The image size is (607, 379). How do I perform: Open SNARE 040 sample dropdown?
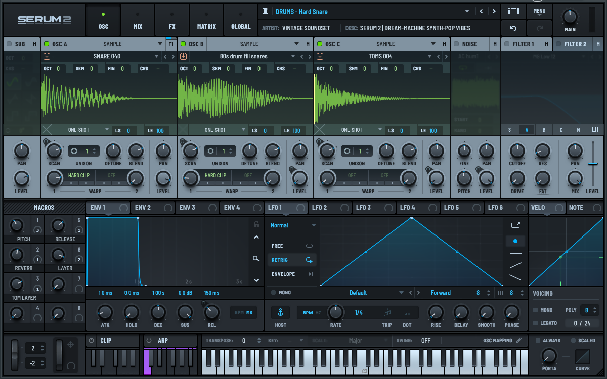[x=156, y=56]
